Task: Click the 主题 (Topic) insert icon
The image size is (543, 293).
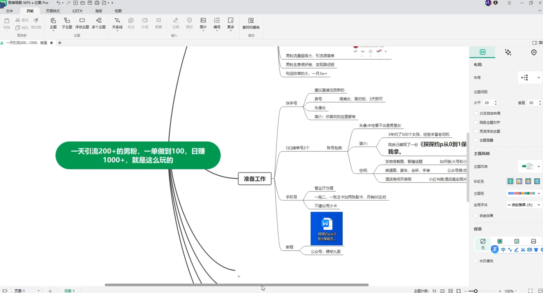Action: point(53,23)
